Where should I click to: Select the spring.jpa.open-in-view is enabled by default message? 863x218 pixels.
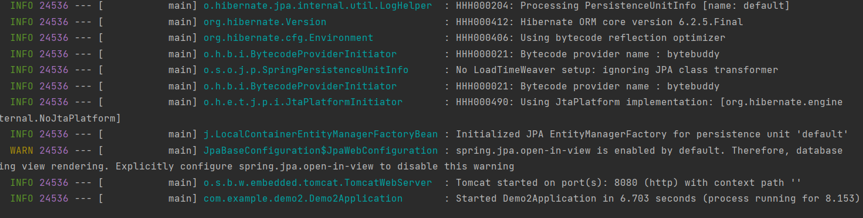649,150
